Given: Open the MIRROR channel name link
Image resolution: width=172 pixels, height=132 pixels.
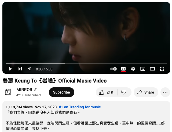Looking at the screenshot, I should [x=24, y=90].
